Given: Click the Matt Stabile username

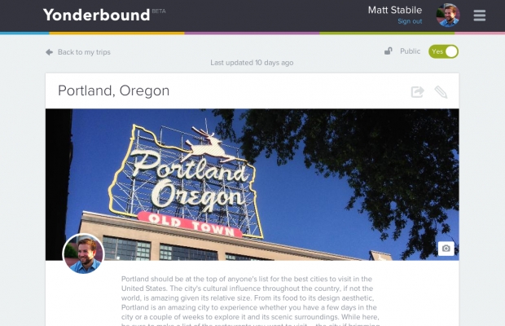Looking at the screenshot, I should (395, 10).
